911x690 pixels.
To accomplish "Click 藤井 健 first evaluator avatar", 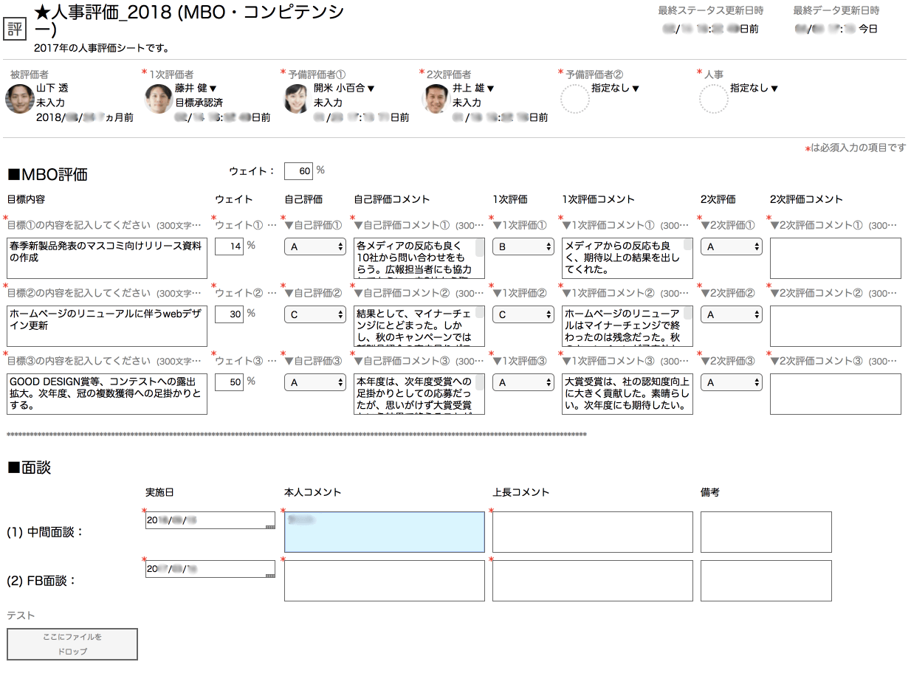I will click(x=159, y=99).
